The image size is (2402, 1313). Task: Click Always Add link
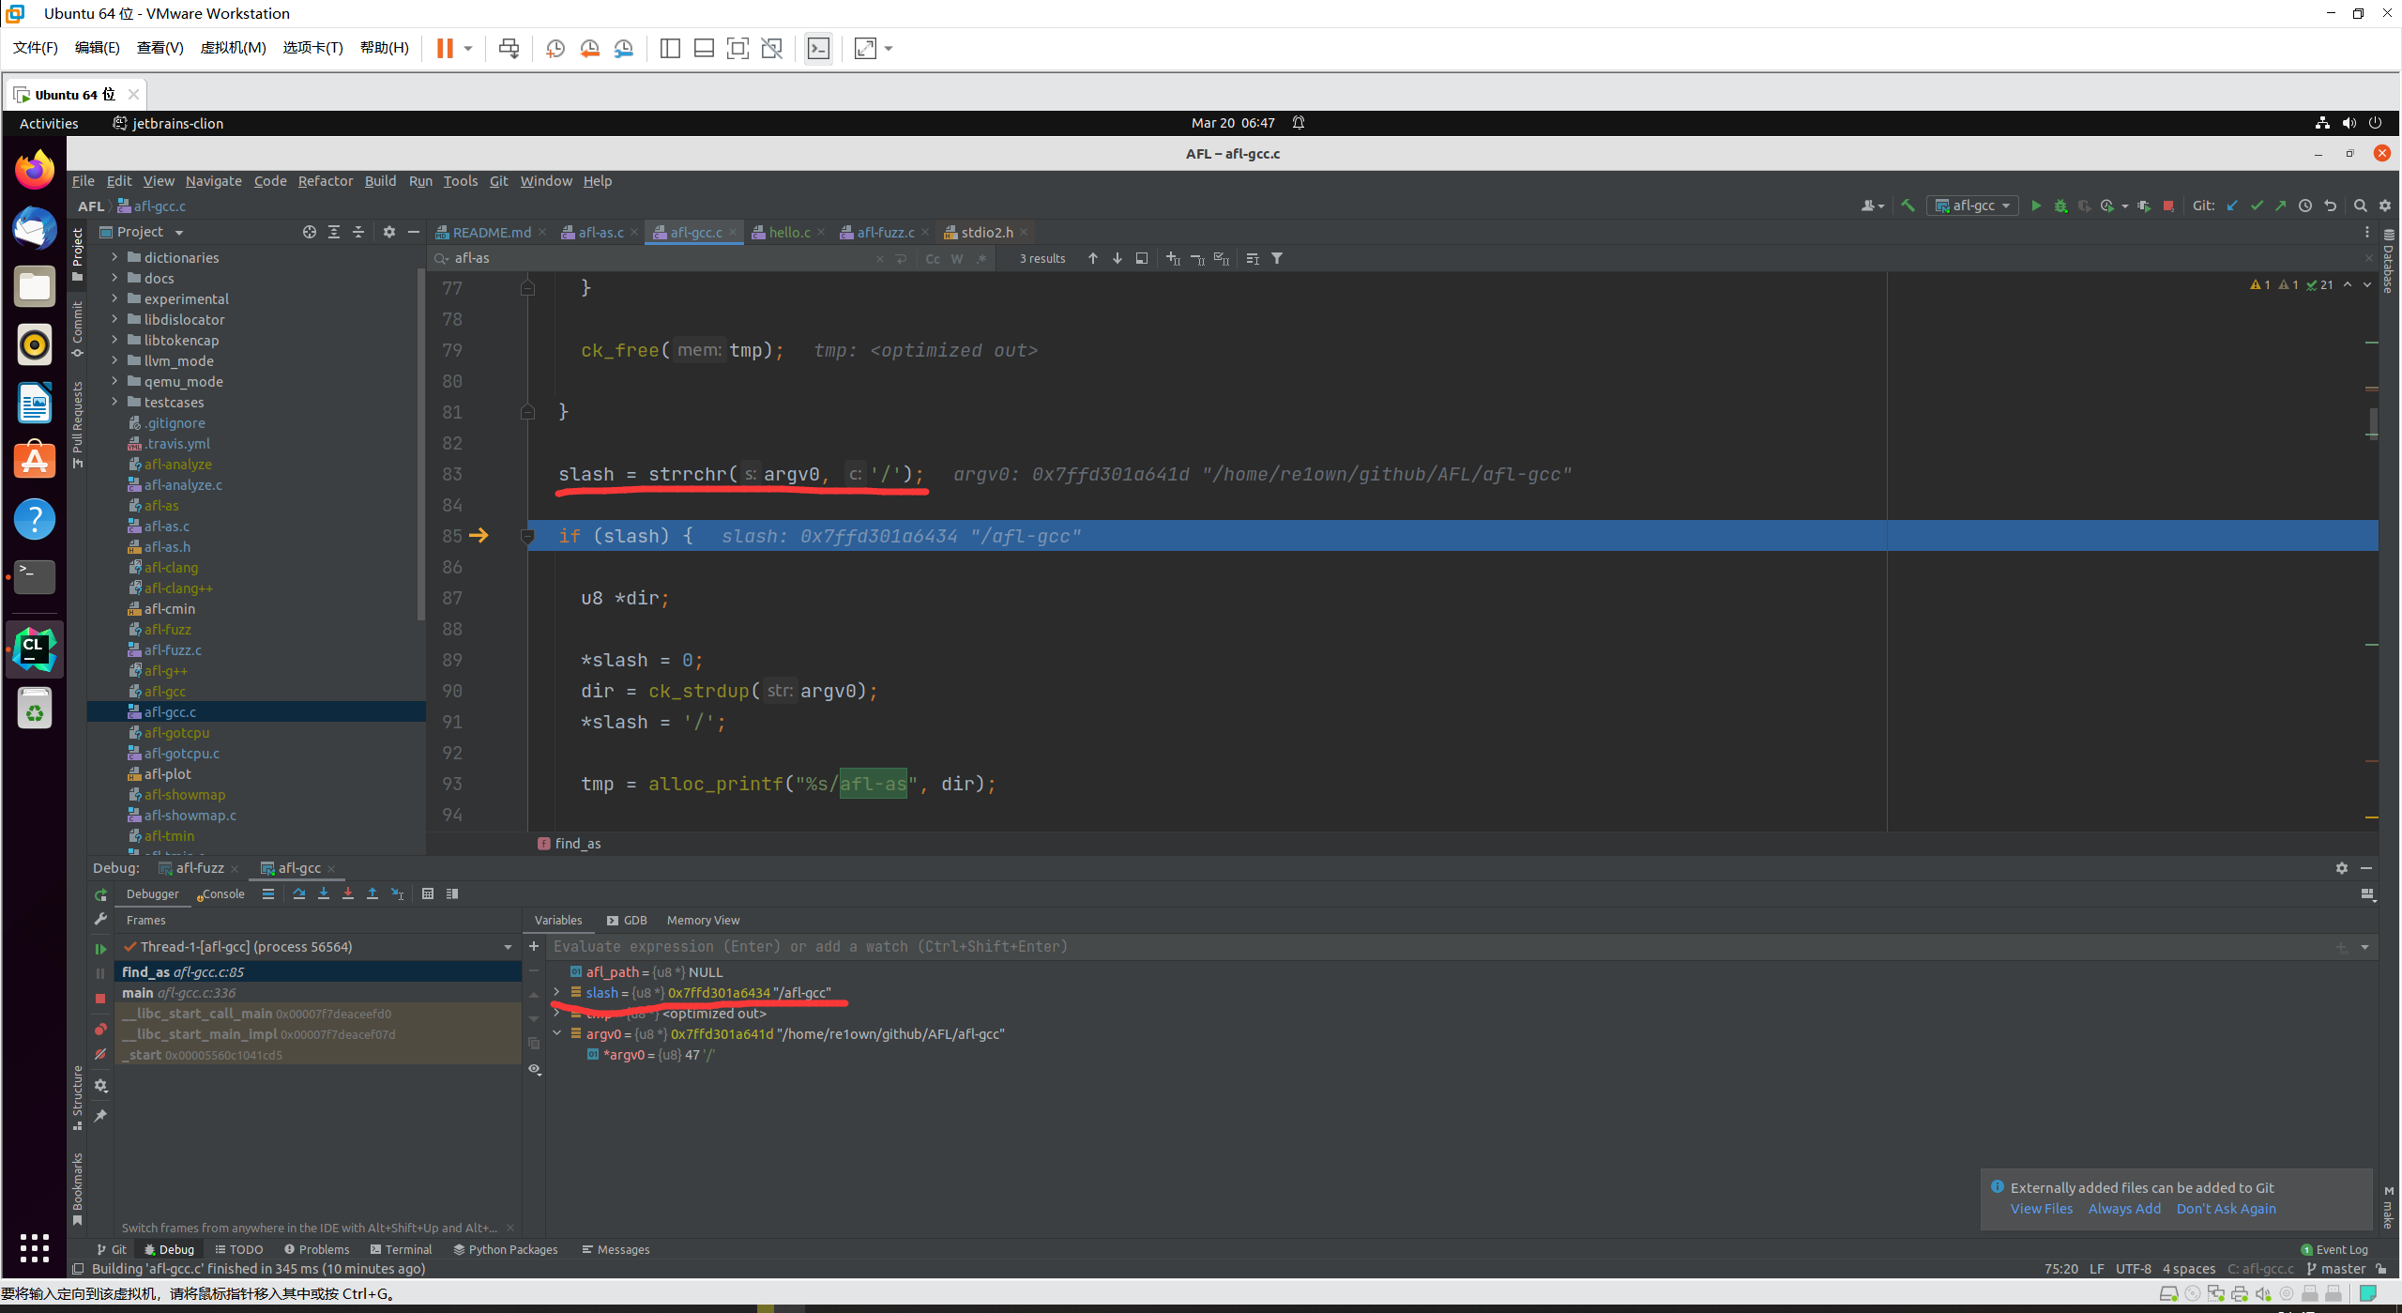point(2124,1209)
